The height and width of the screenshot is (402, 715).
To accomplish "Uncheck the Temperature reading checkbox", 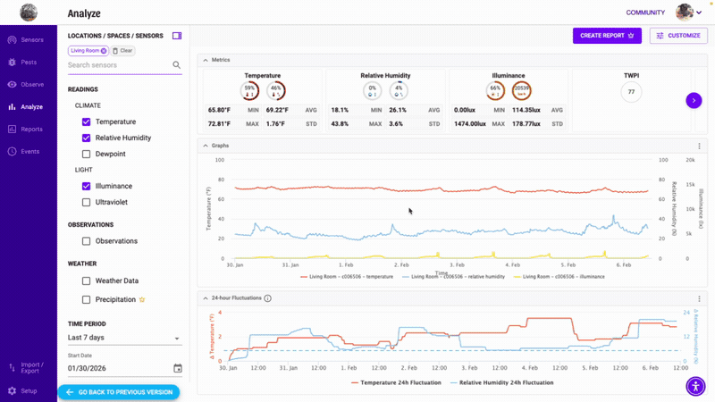I will [x=87, y=121].
